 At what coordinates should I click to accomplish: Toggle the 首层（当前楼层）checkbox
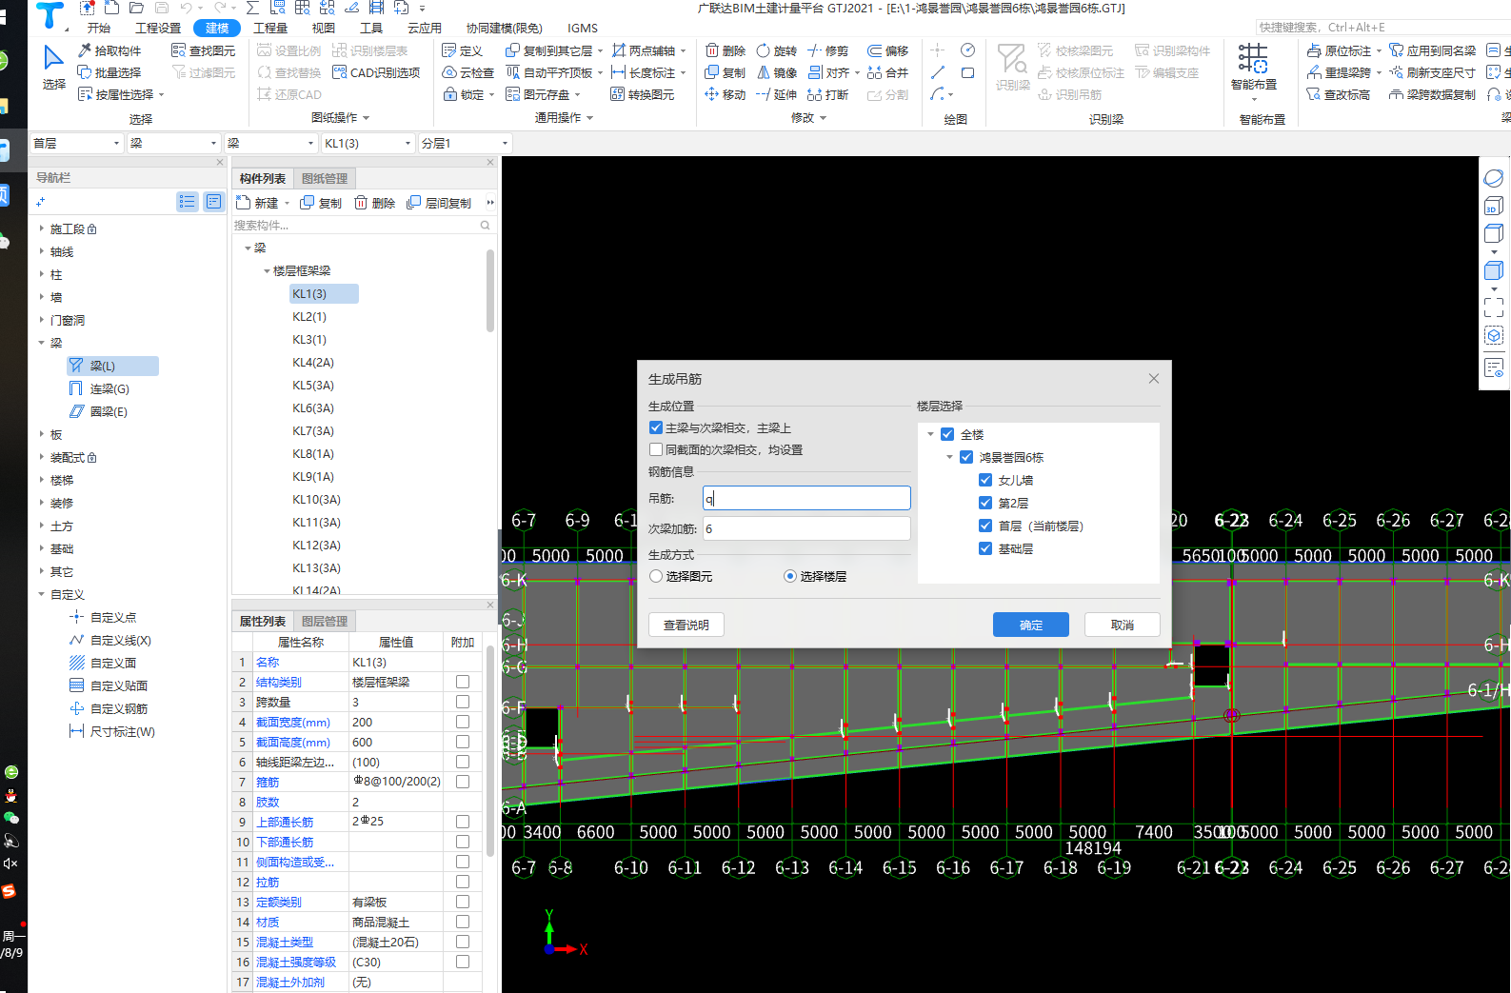(x=985, y=526)
